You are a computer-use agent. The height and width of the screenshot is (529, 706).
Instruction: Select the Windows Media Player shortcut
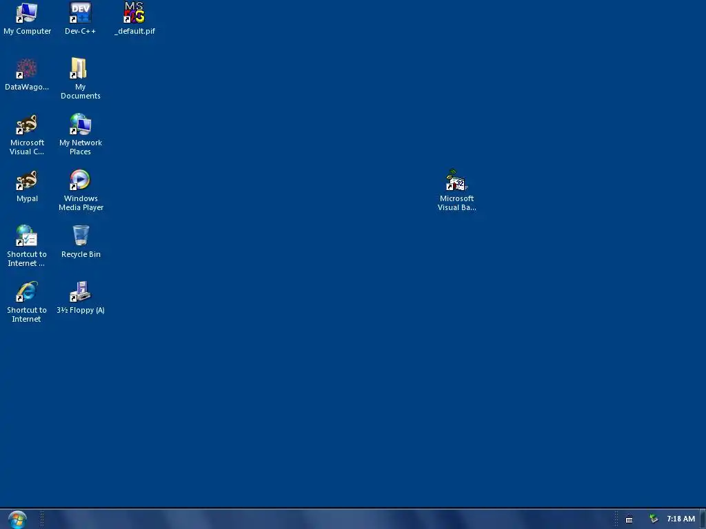[x=81, y=190]
